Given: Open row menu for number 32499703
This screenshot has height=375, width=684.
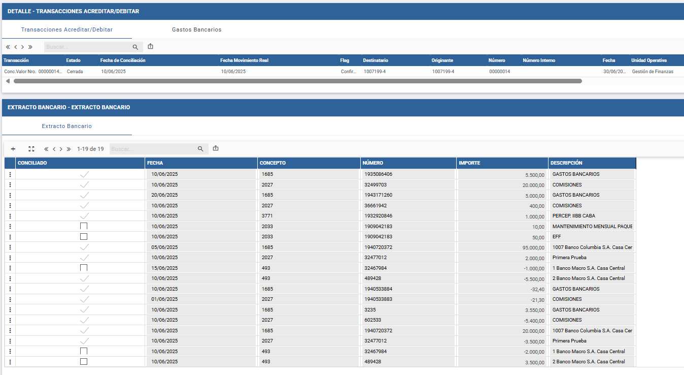Looking at the screenshot, I should [10, 184].
